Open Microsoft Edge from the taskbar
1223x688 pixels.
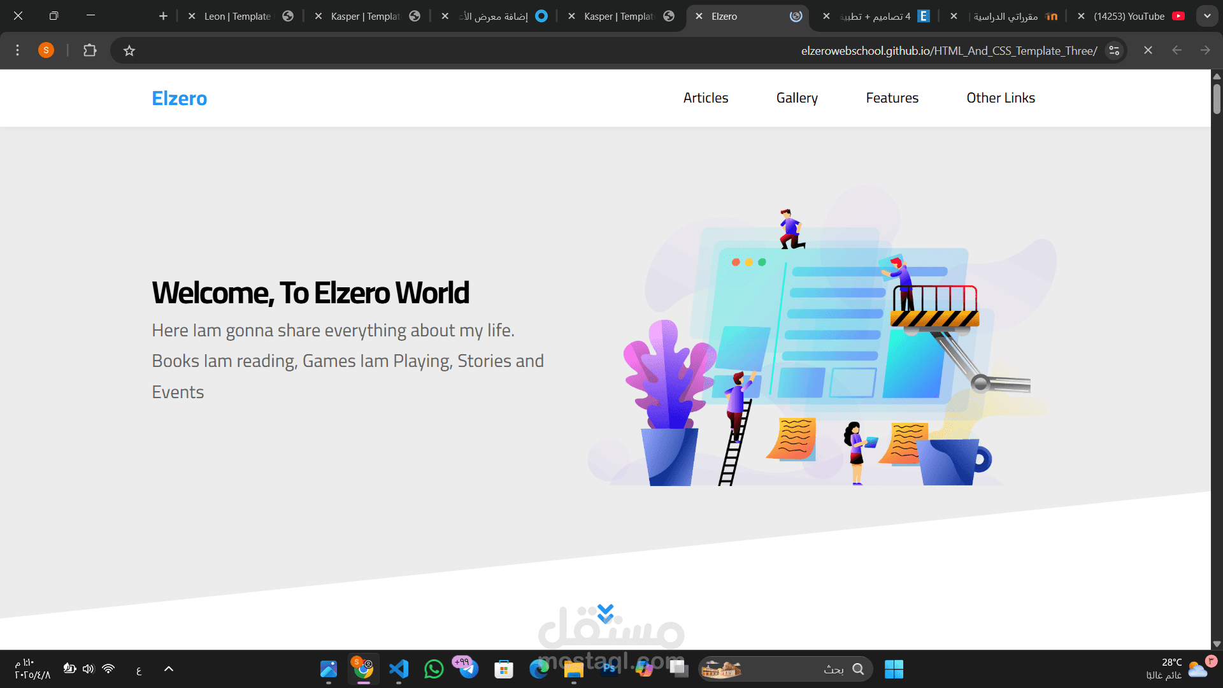(x=539, y=669)
